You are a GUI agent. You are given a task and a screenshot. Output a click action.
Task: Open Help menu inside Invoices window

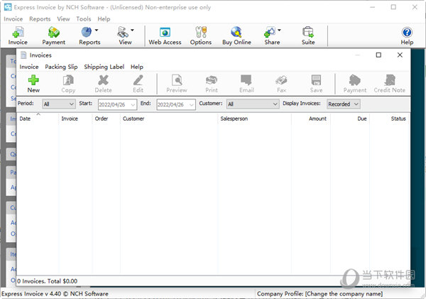(136, 67)
